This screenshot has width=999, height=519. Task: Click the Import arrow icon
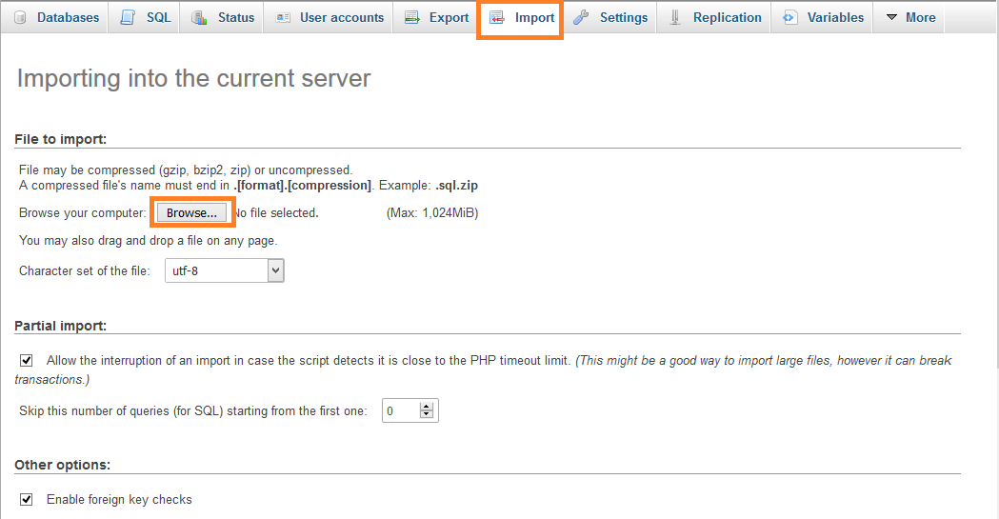click(x=497, y=18)
